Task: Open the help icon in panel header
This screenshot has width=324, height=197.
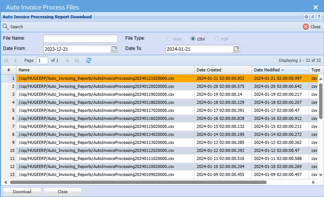Action: (319, 17)
